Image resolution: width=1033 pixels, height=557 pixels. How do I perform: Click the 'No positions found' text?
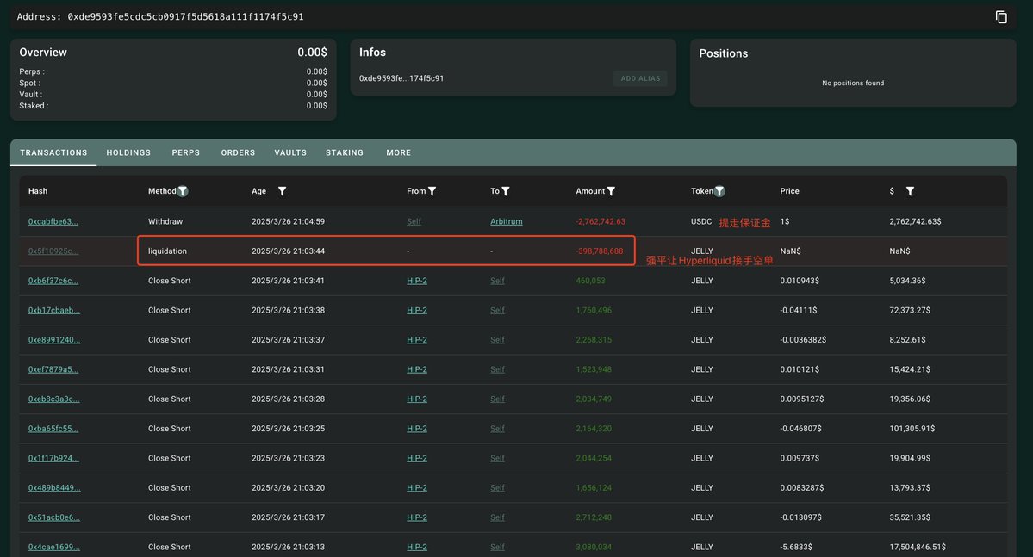click(852, 83)
